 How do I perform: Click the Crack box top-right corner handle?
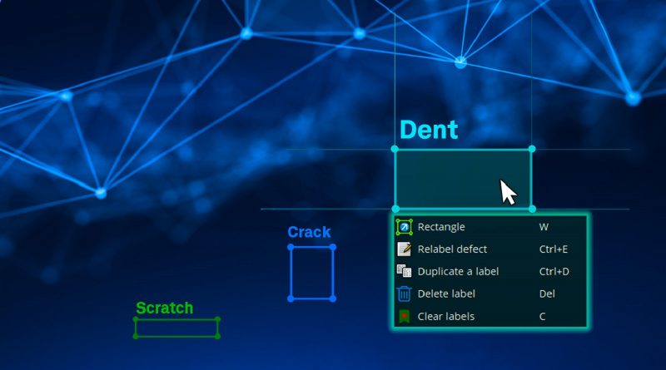coord(333,247)
